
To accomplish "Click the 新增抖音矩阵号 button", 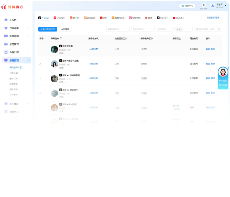I will tap(48, 29).
